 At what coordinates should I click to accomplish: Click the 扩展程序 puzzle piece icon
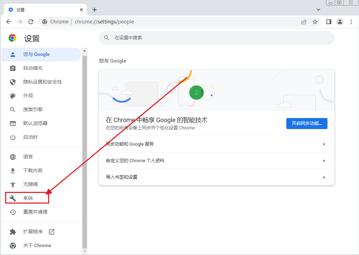coord(13,232)
